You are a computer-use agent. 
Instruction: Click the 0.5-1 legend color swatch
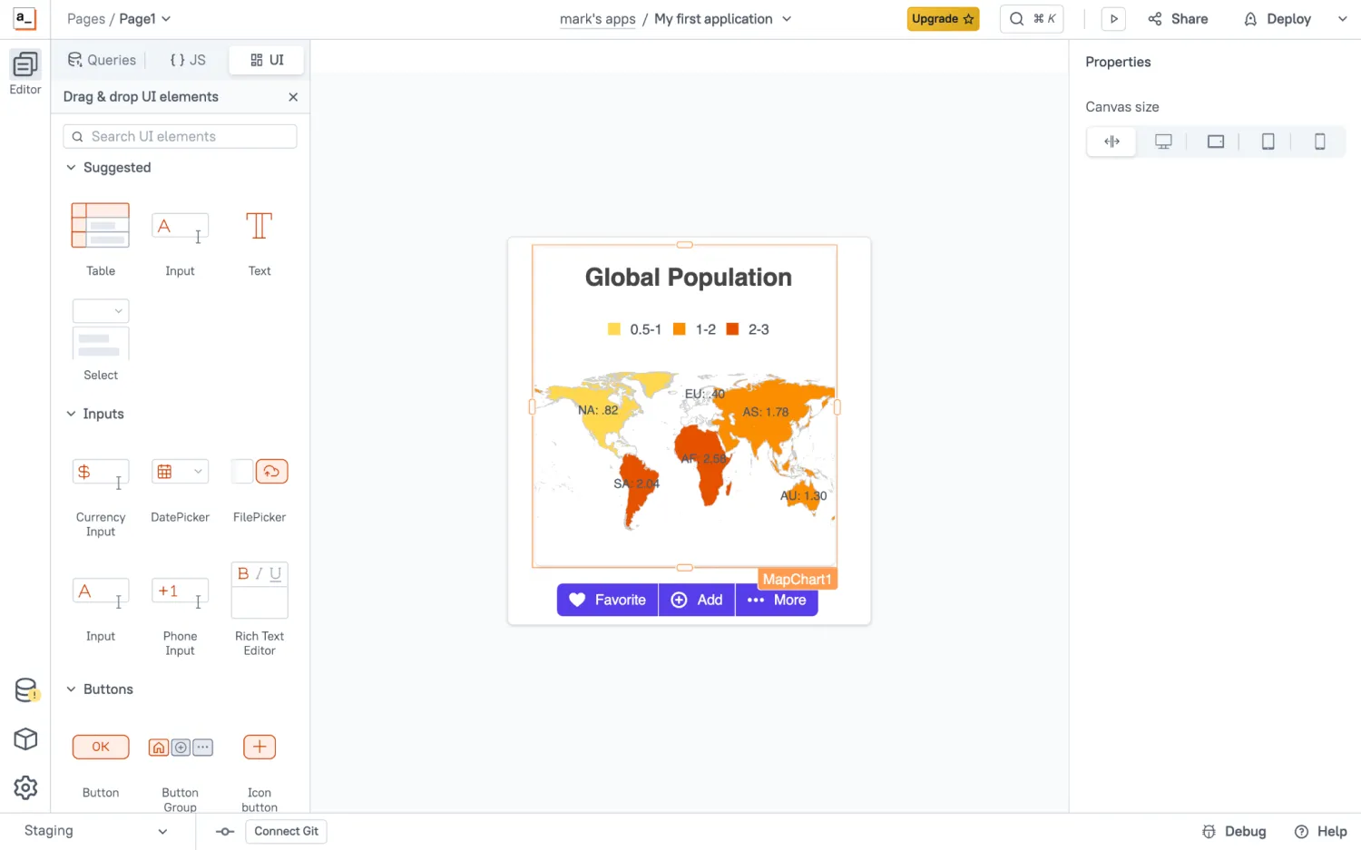coord(614,329)
